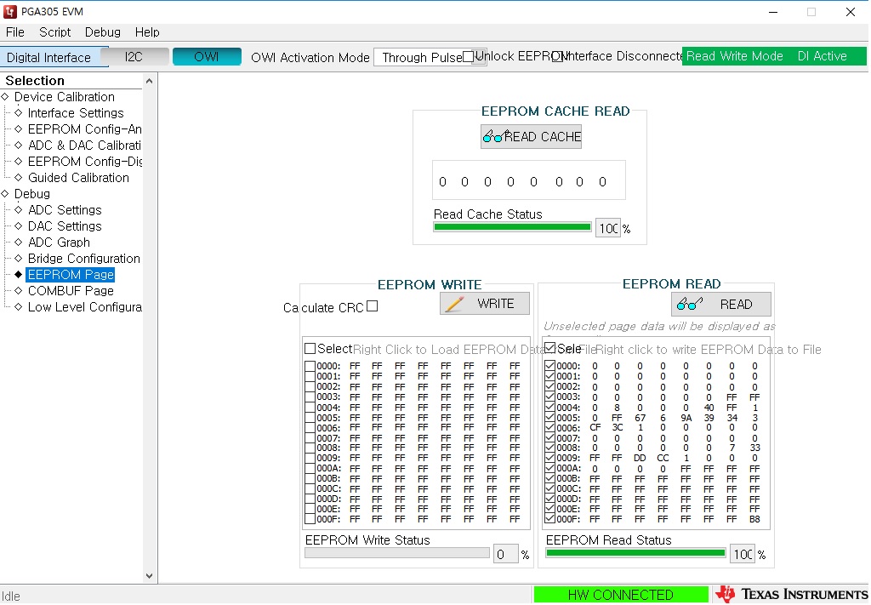Viewport: 871px width, 605px height.
Task: Open ADC & DAC Calibration page
Action: click(84, 145)
